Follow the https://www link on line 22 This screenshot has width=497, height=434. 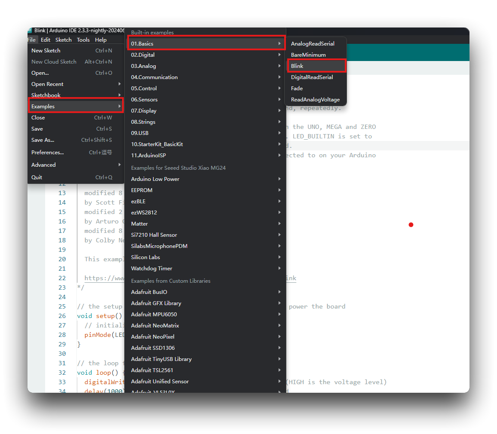click(x=104, y=278)
